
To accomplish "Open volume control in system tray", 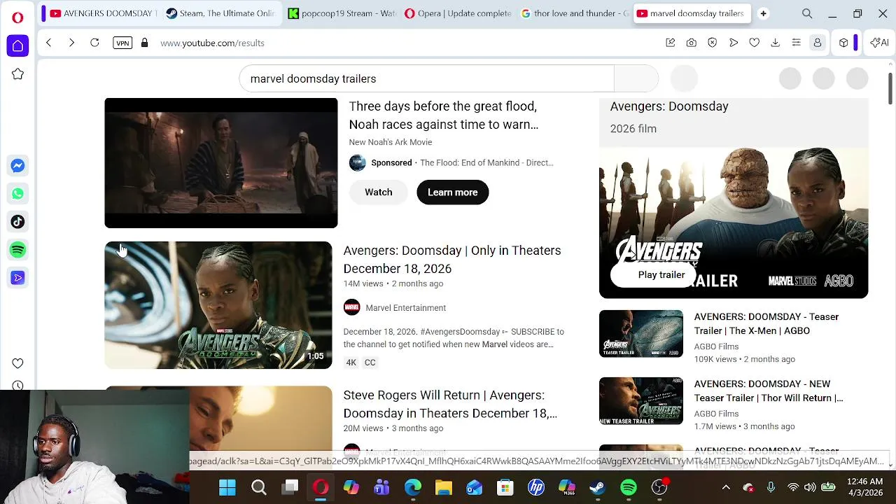I will 810,487.
